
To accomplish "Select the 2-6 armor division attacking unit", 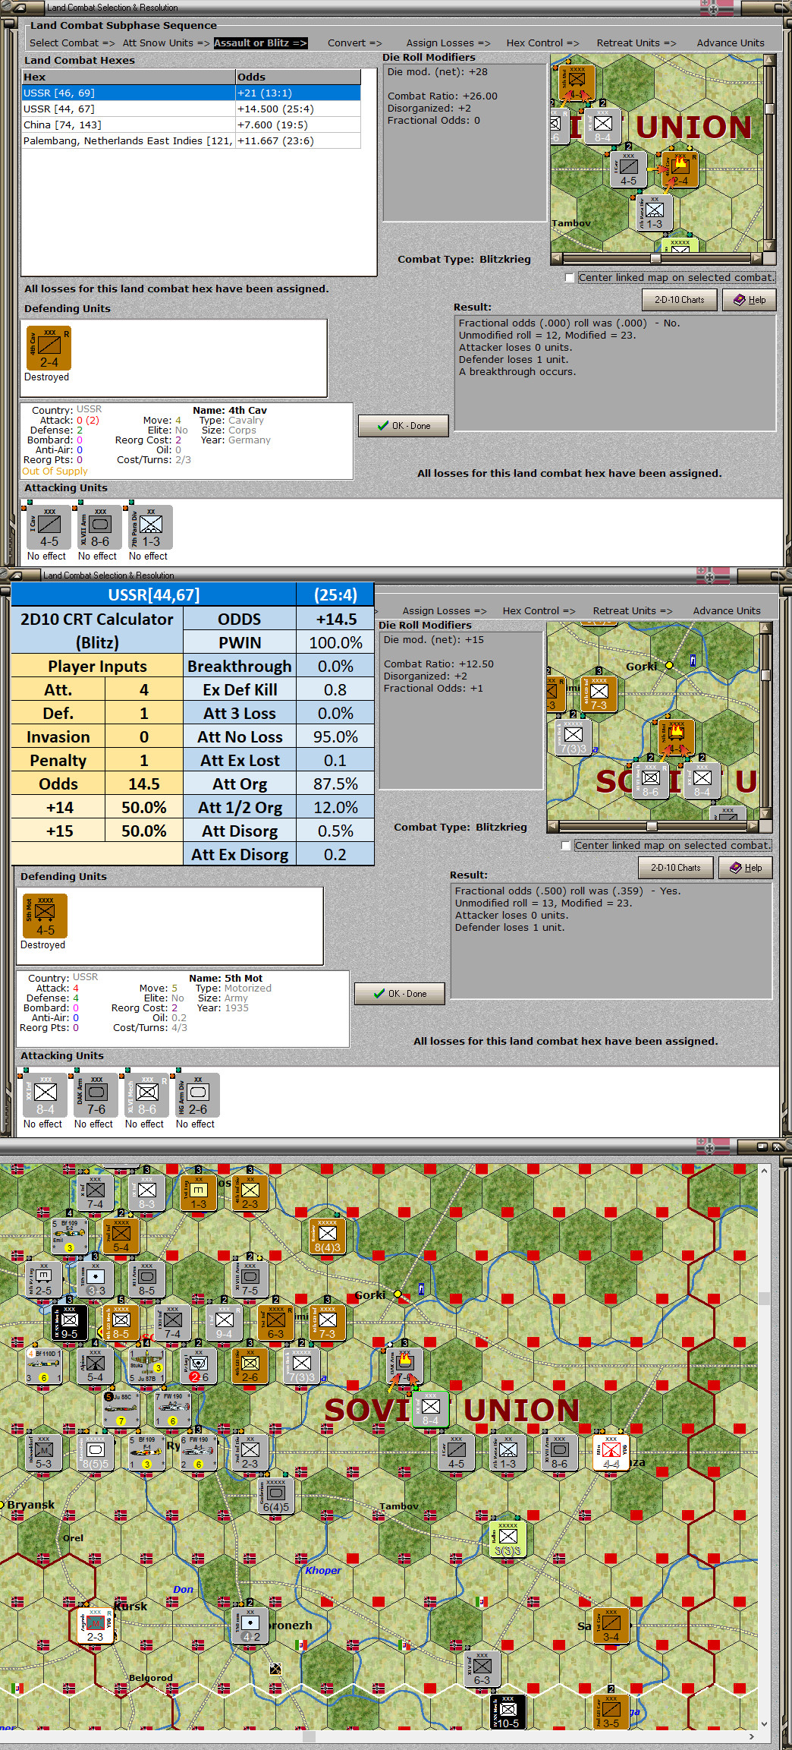I will point(198,1095).
